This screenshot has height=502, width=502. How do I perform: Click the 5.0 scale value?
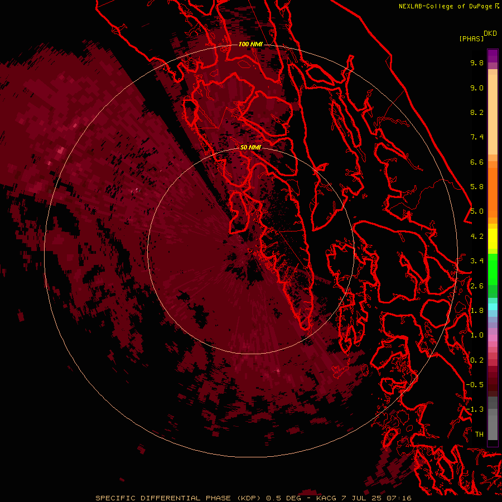pos(477,211)
